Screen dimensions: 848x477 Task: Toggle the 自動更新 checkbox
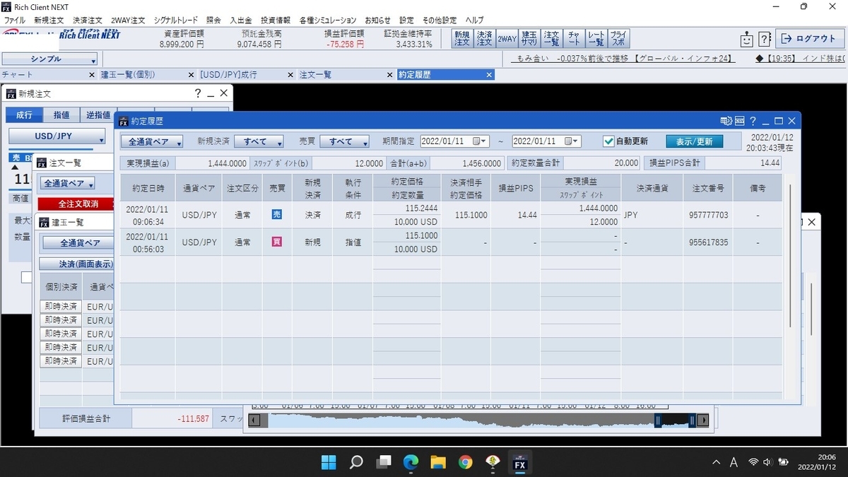[x=608, y=141]
